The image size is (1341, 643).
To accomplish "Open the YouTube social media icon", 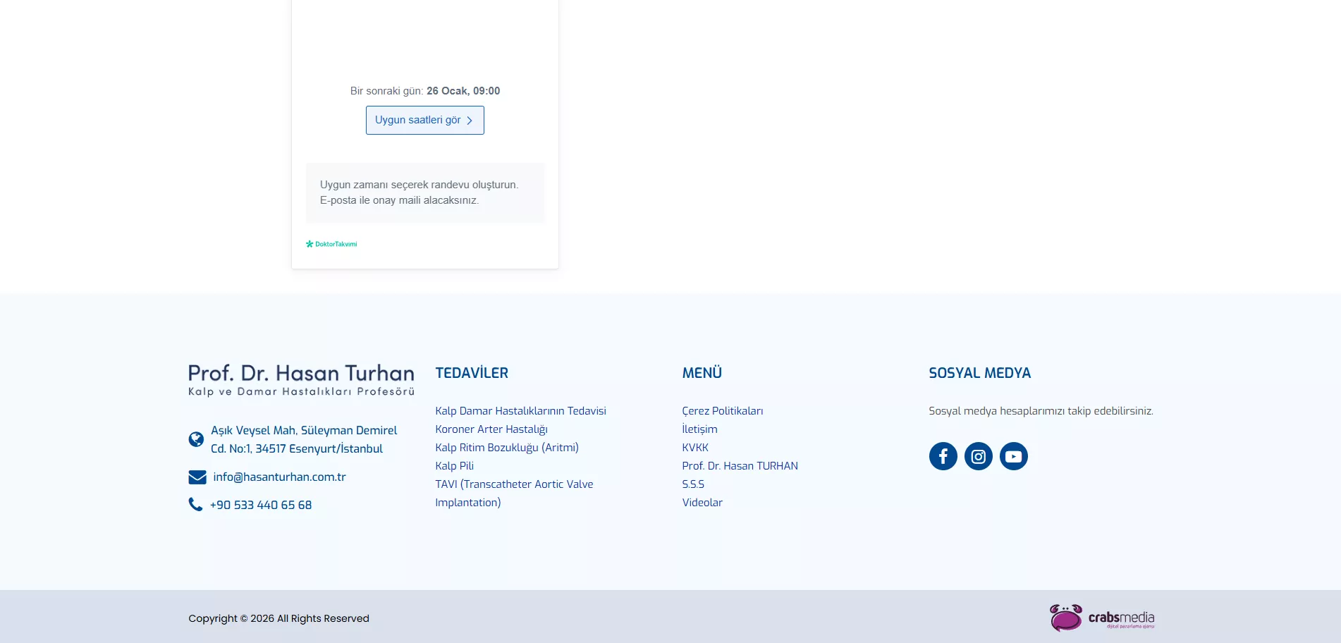I will pos(1013,456).
